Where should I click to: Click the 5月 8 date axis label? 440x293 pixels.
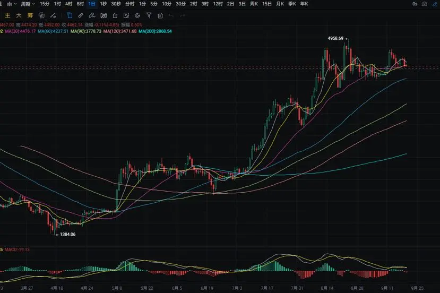pyautogui.click(x=117, y=288)
